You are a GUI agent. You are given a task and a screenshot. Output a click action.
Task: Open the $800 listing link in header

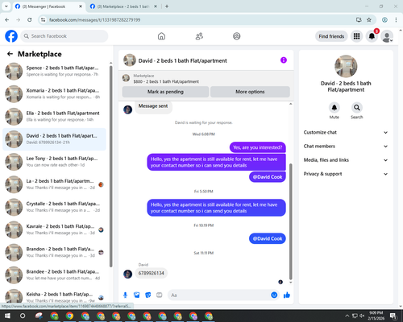coord(166,81)
